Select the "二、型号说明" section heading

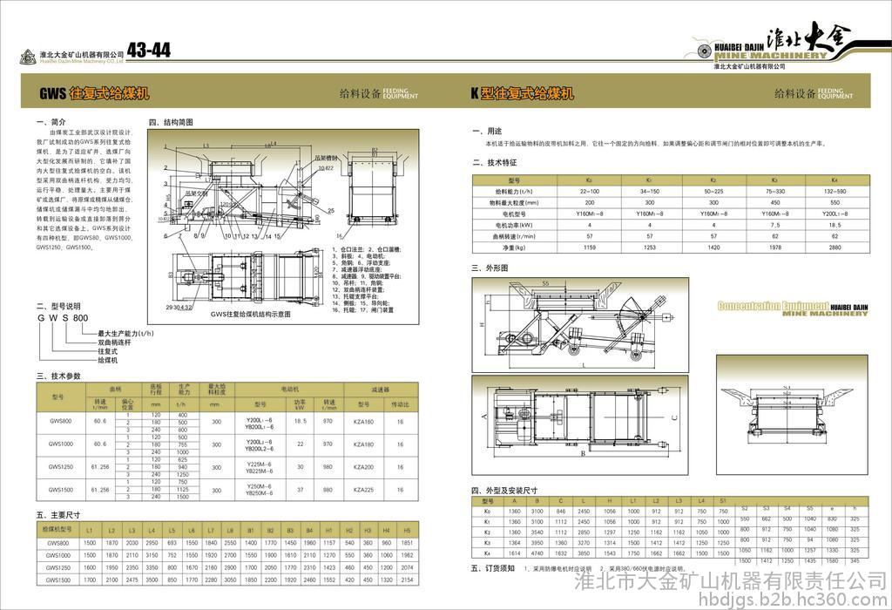pyautogui.click(x=58, y=306)
